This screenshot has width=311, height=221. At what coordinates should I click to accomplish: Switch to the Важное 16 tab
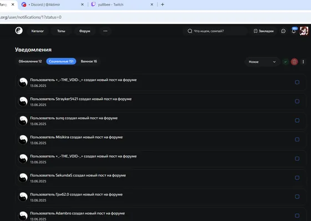click(89, 61)
